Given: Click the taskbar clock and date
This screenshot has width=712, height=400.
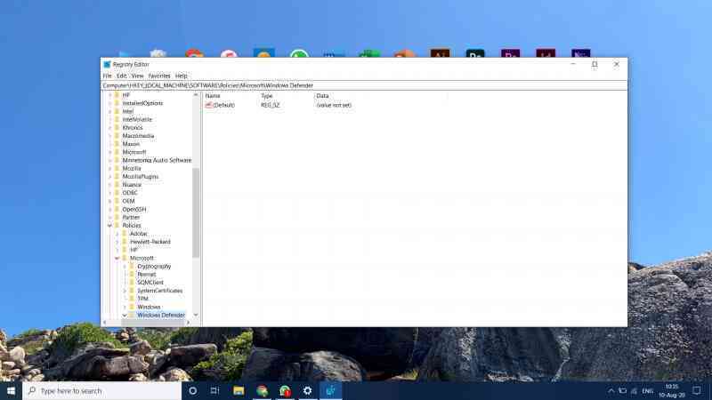Looking at the screenshot, I should click(672, 391).
